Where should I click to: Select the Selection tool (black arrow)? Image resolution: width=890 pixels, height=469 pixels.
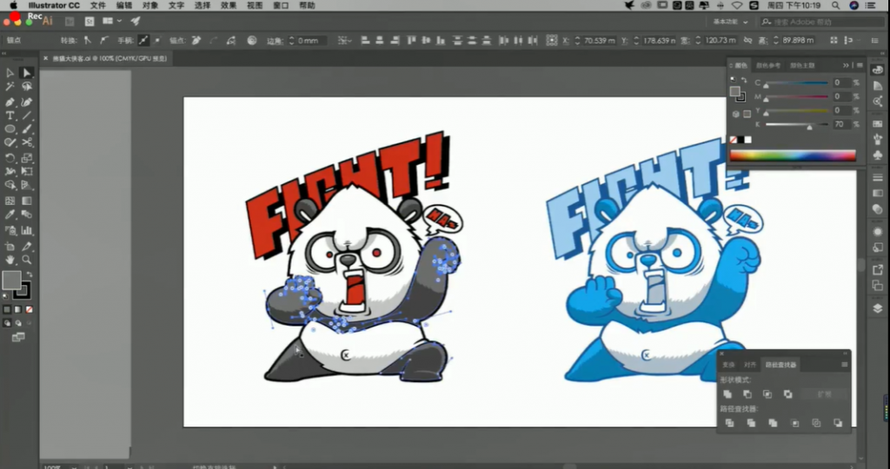point(10,73)
